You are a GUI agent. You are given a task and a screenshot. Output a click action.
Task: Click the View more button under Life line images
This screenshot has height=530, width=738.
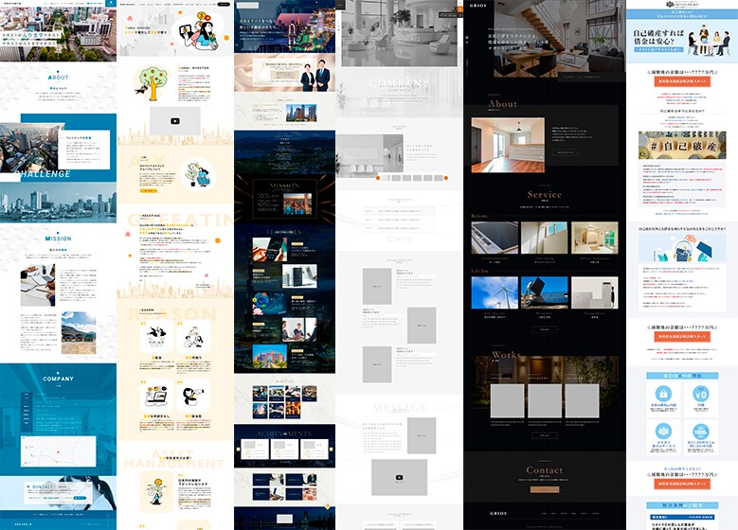coord(545,329)
